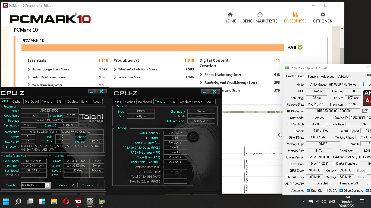Click the orange PCMark 10 score bar
371x208 pixels.
tap(153, 47)
